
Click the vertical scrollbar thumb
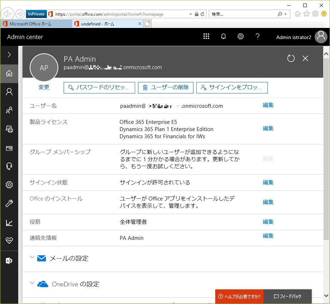(326, 149)
